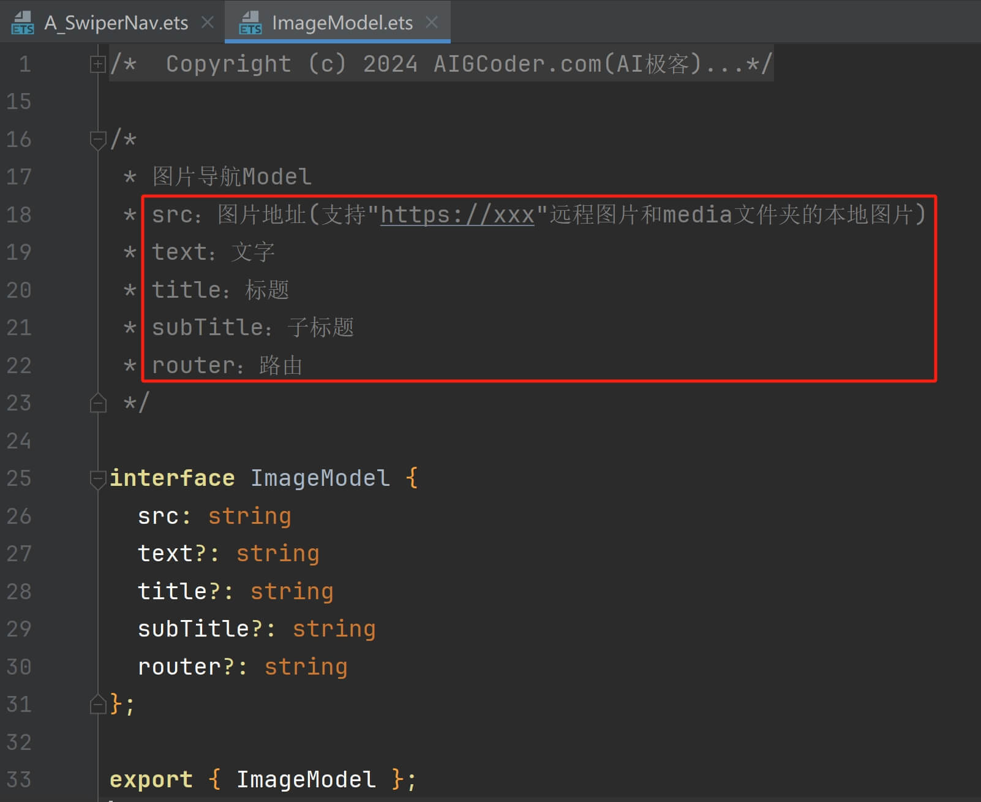Click 'router?: string' property on line 30
The height and width of the screenshot is (802, 981).
(242, 667)
